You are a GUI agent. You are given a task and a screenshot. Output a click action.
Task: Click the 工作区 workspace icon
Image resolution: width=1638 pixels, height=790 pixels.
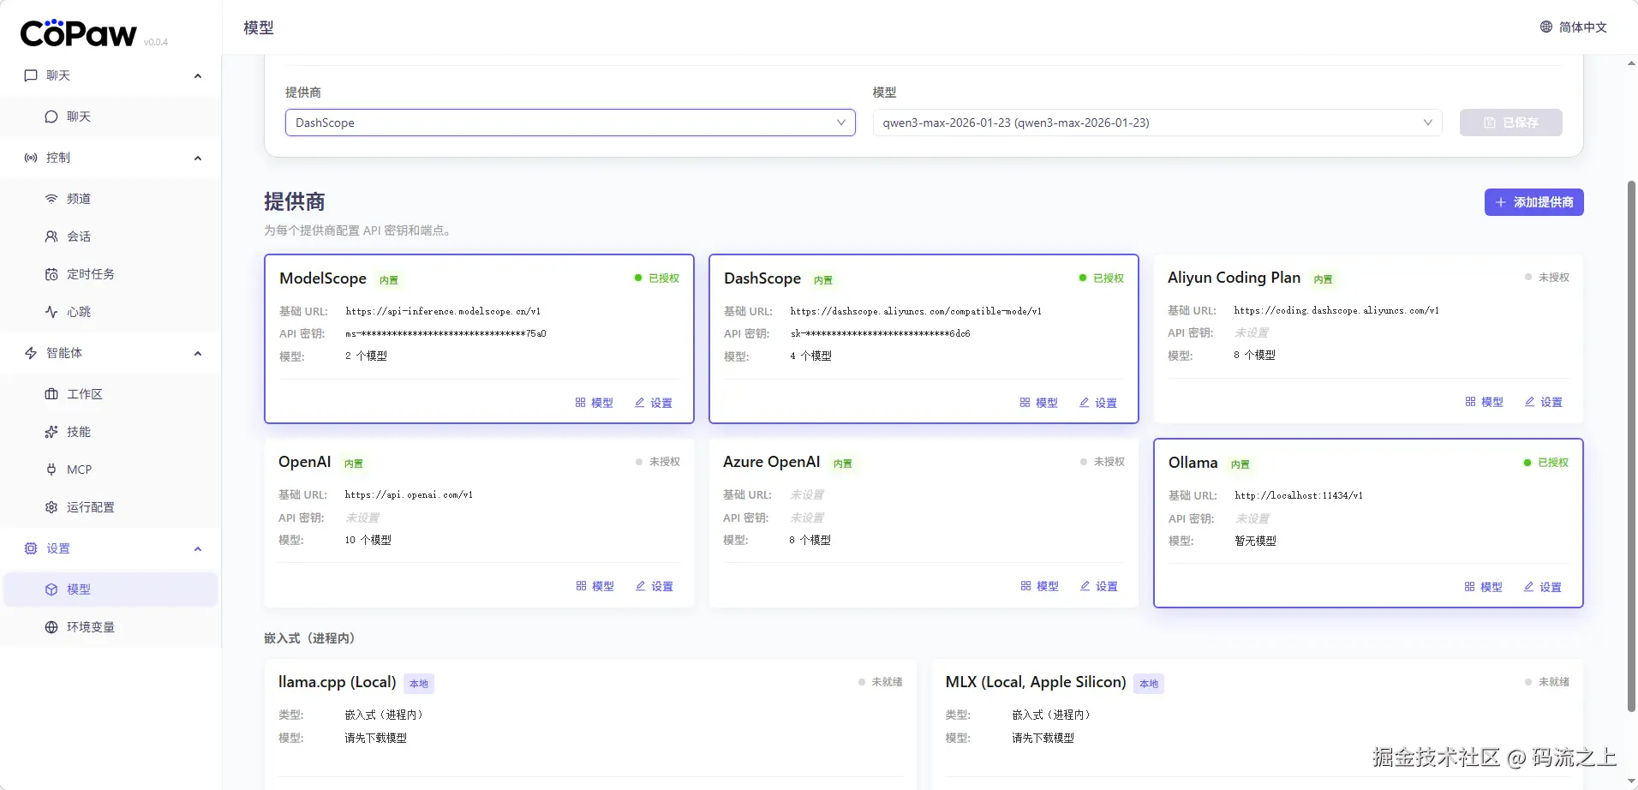pos(51,394)
